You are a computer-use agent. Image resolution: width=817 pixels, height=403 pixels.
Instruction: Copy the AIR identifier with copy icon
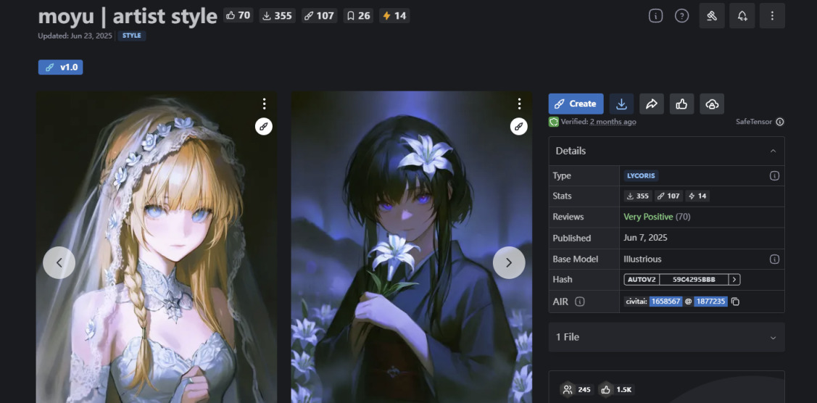pyautogui.click(x=735, y=302)
